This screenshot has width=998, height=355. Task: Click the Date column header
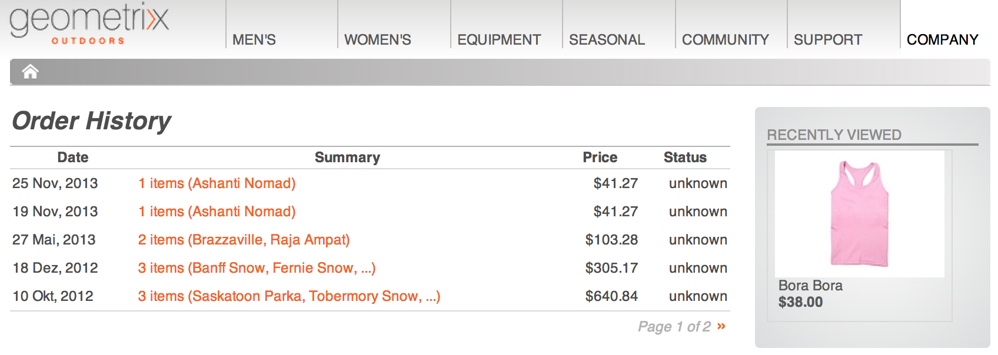pyautogui.click(x=73, y=158)
